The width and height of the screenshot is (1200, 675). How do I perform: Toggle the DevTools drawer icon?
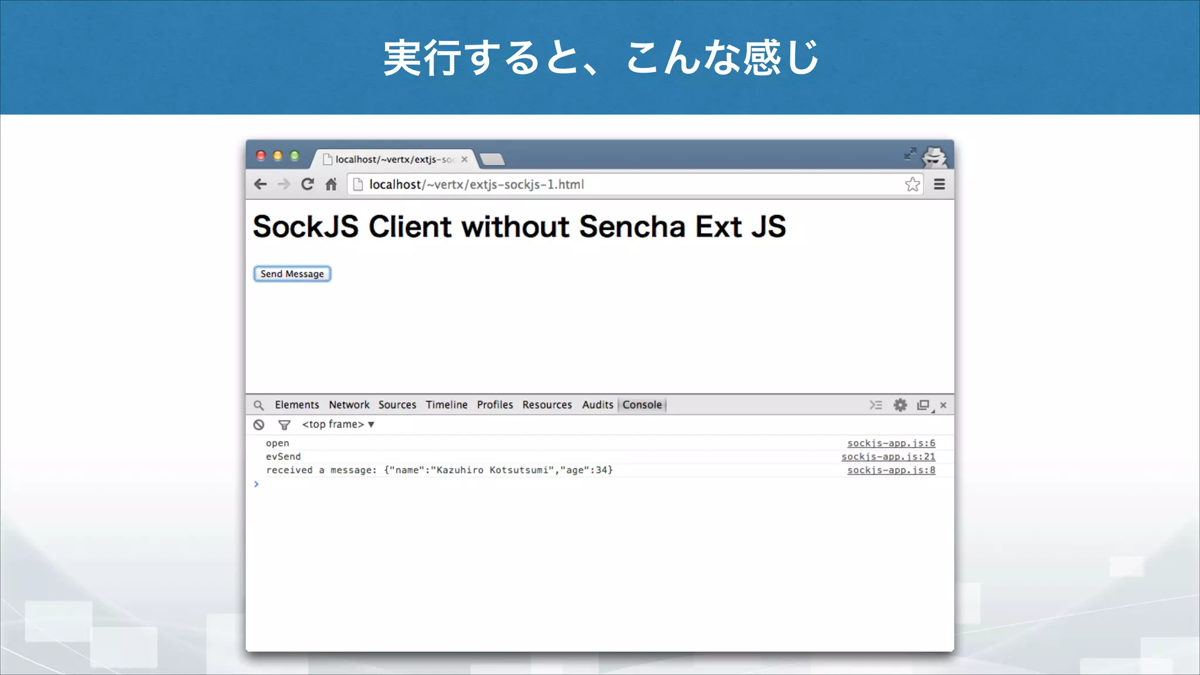pos(876,405)
